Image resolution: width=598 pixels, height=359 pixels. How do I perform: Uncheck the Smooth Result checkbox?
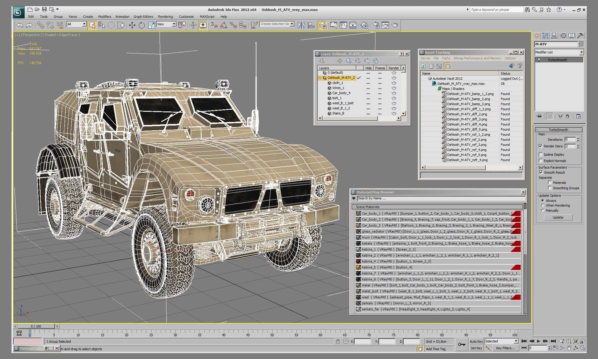[x=541, y=173]
